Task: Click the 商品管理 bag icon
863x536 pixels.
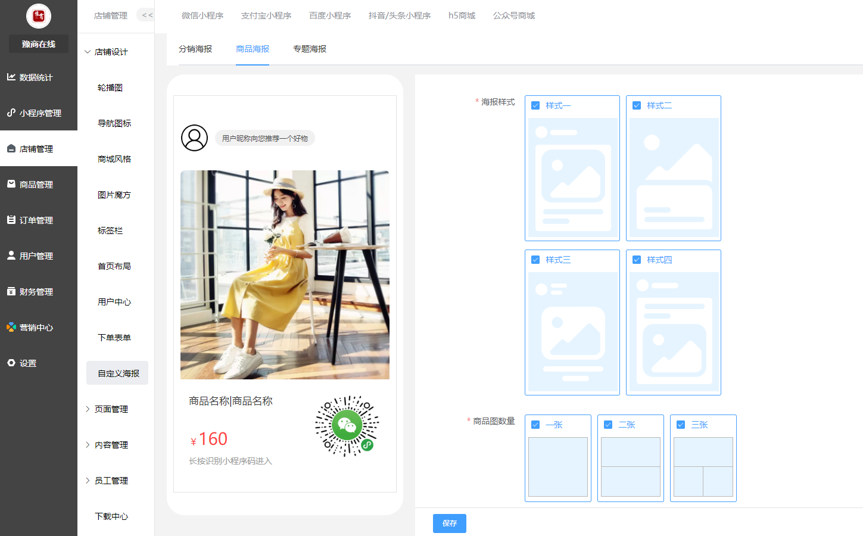Action: click(x=11, y=184)
